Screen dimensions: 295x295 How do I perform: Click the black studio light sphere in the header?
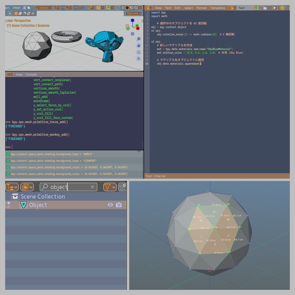pyautogui.click(x=127, y=8)
